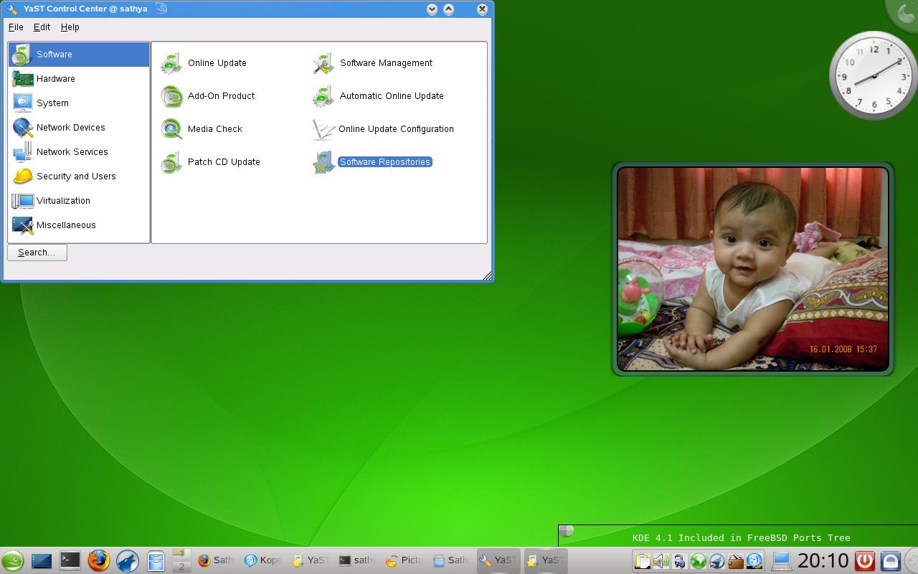Click the lock screen panel icon
The height and width of the screenshot is (574, 918).
pyautogui.click(x=890, y=560)
